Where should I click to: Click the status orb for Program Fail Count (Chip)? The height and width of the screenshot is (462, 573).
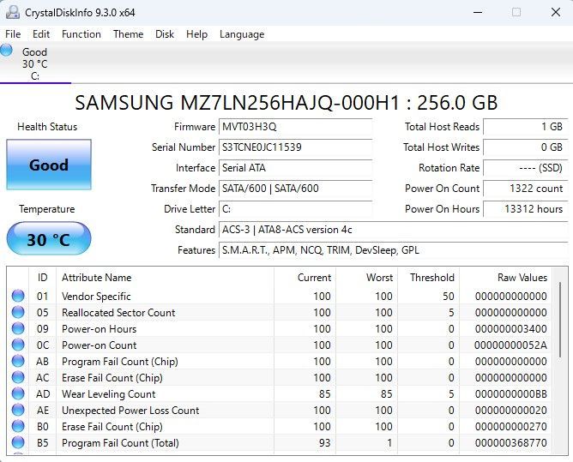coord(18,361)
